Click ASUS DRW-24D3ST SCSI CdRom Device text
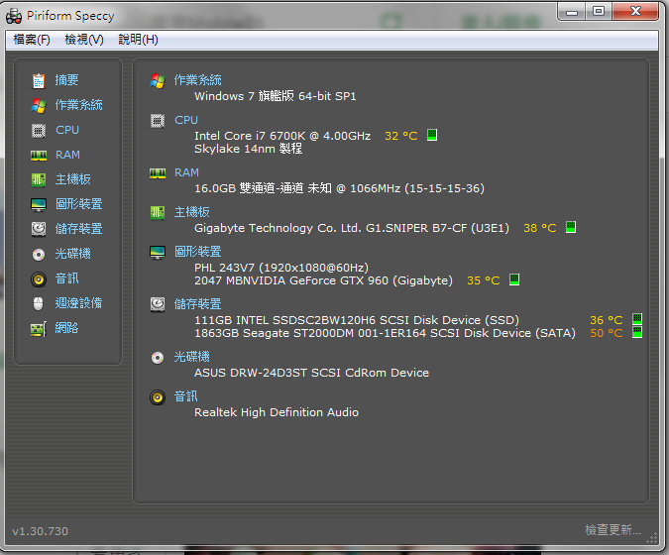The image size is (669, 555). click(311, 373)
